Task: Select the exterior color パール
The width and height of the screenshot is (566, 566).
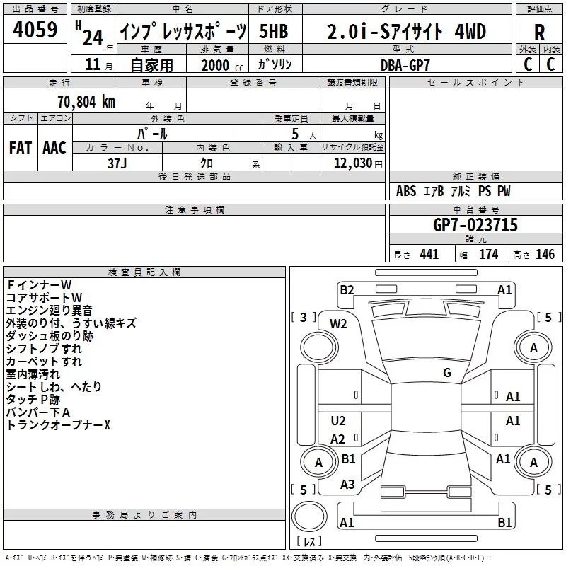Action: (152, 134)
